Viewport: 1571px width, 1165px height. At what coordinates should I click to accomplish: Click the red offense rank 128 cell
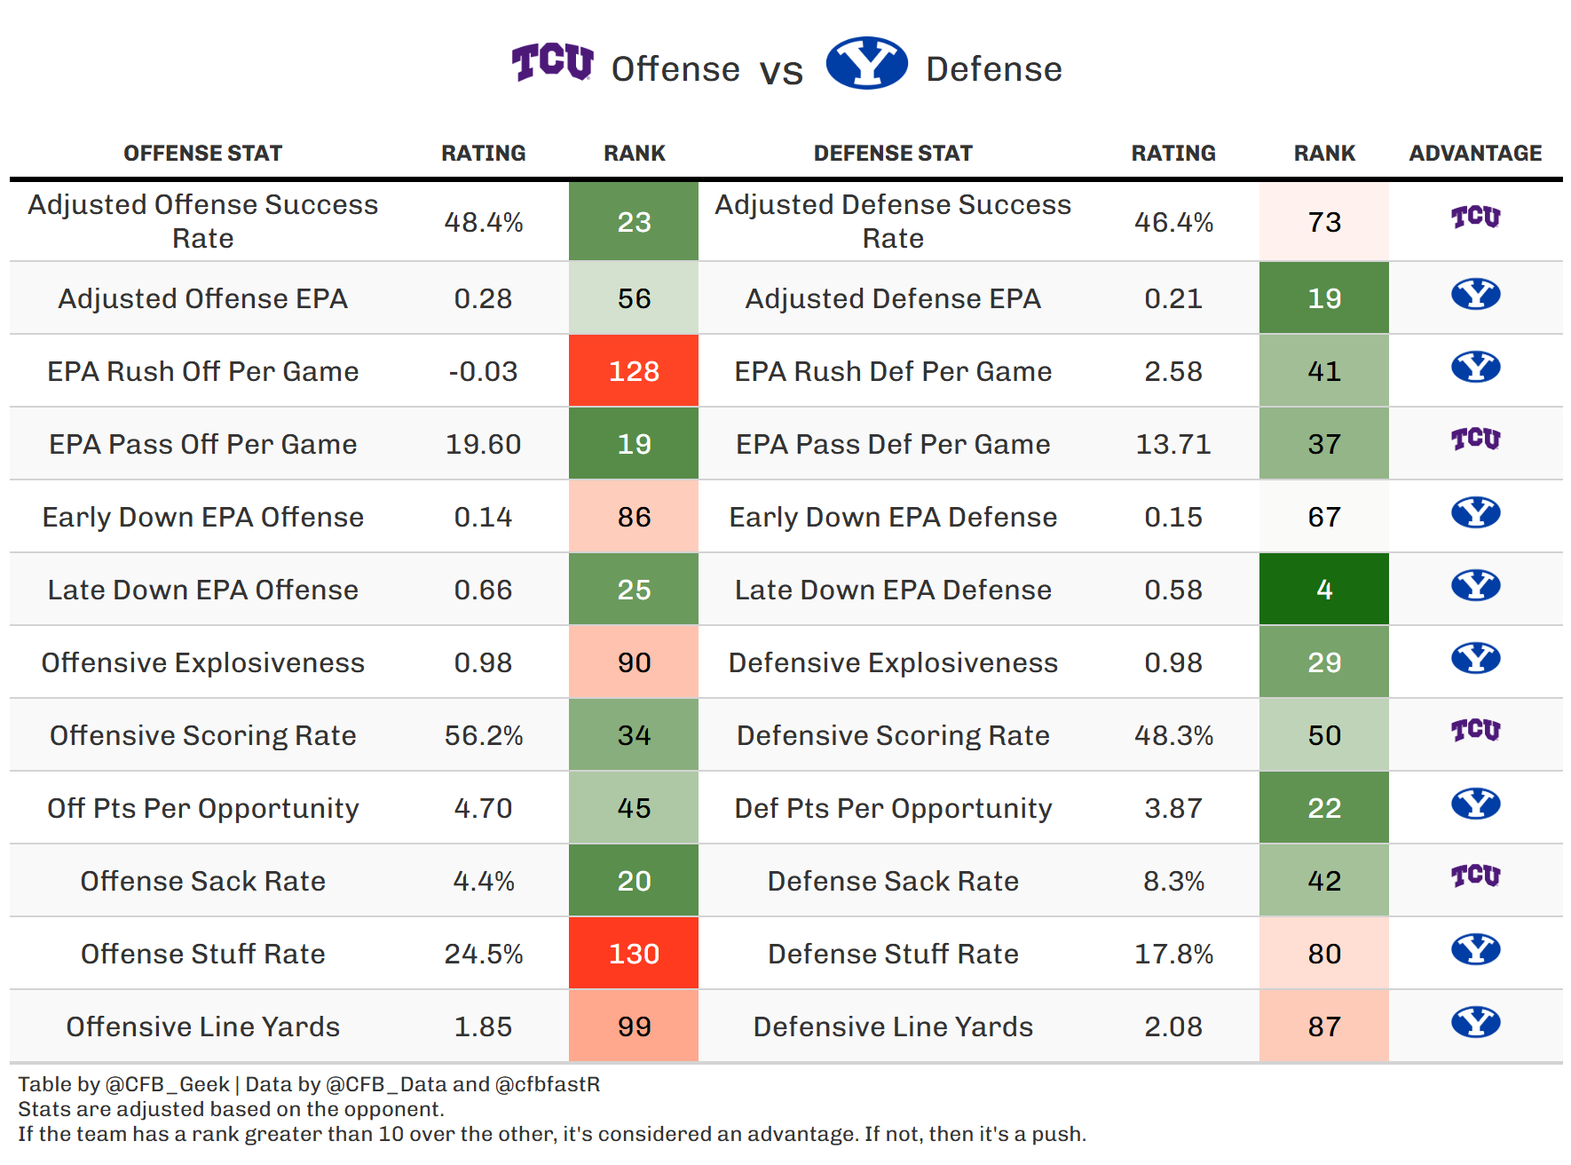point(634,371)
